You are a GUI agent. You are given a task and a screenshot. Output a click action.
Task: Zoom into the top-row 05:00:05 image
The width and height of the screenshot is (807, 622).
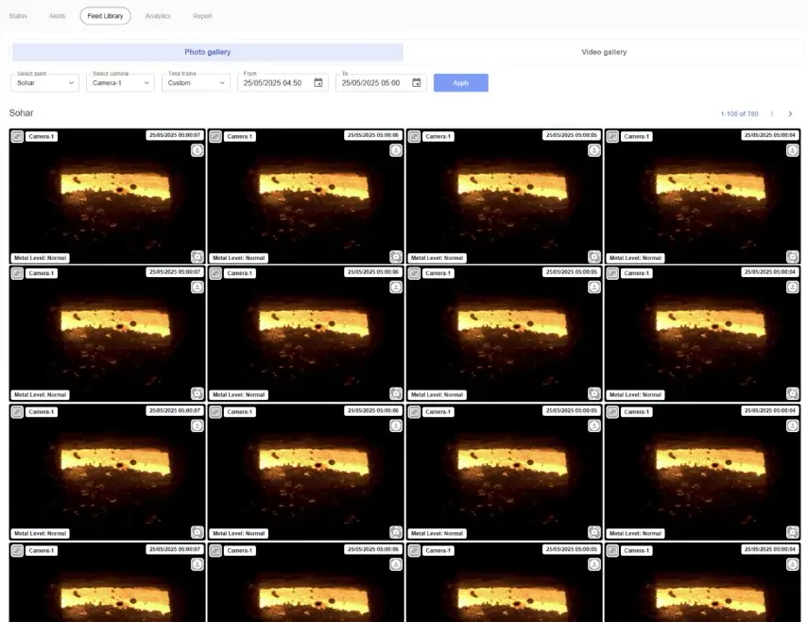(593, 256)
